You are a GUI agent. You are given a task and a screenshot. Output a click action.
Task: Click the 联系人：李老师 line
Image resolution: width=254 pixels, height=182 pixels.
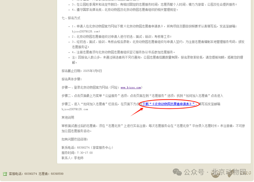[x=73, y=158]
